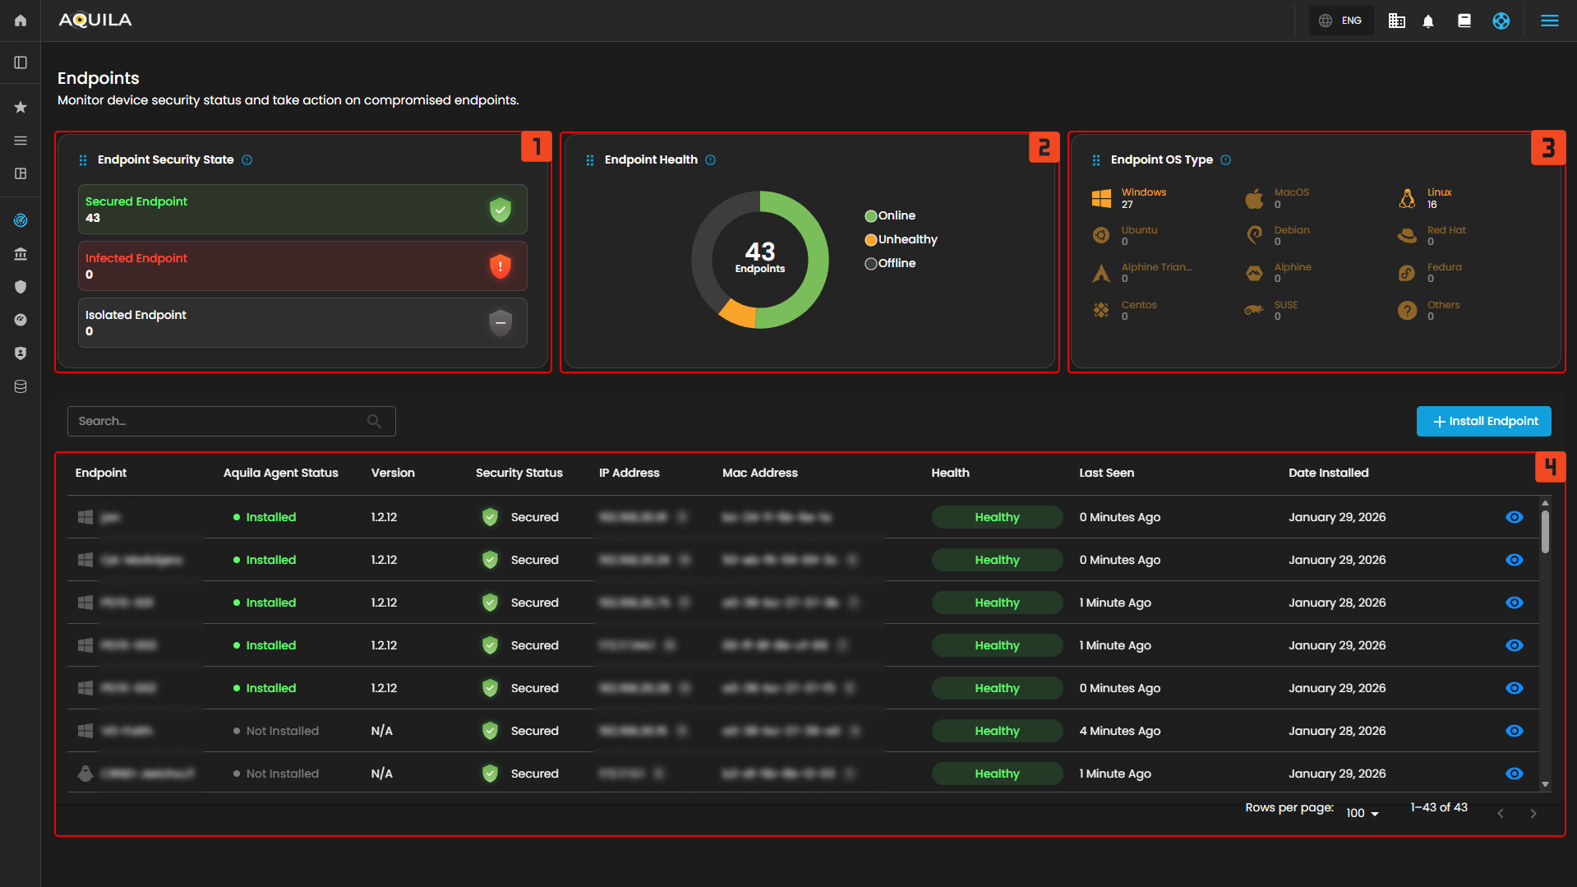Click the Install Endpoint button
Image resolution: width=1577 pixels, height=887 pixels.
pos(1483,421)
